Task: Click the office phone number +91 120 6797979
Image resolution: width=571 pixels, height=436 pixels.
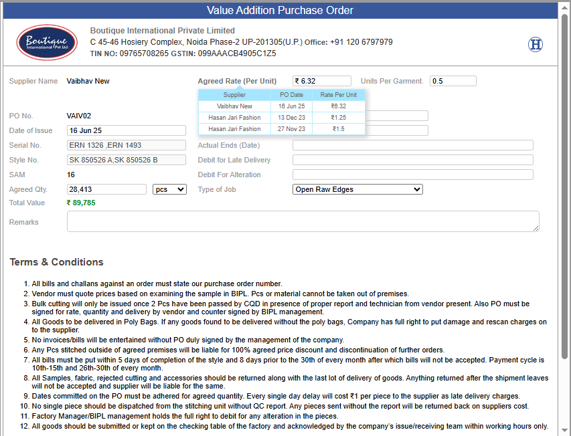Action: (361, 42)
